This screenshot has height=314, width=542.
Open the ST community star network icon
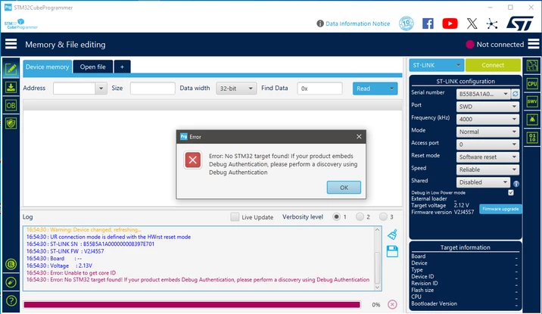pos(492,24)
